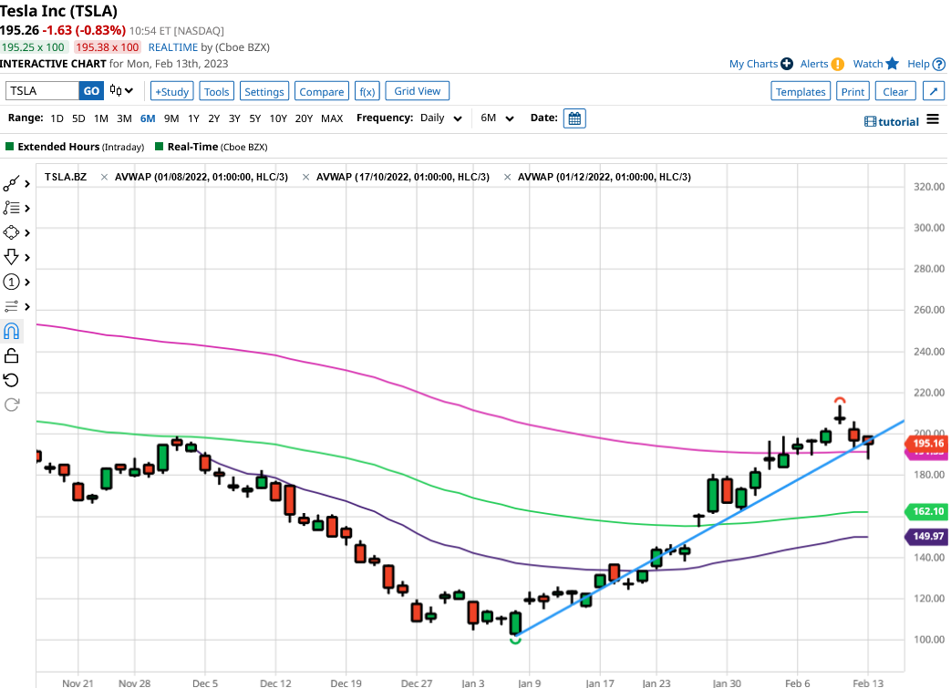The height and width of the screenshot is (688, 951).
Task: Select the trend line drawing tool
Action: coord(12,184)
